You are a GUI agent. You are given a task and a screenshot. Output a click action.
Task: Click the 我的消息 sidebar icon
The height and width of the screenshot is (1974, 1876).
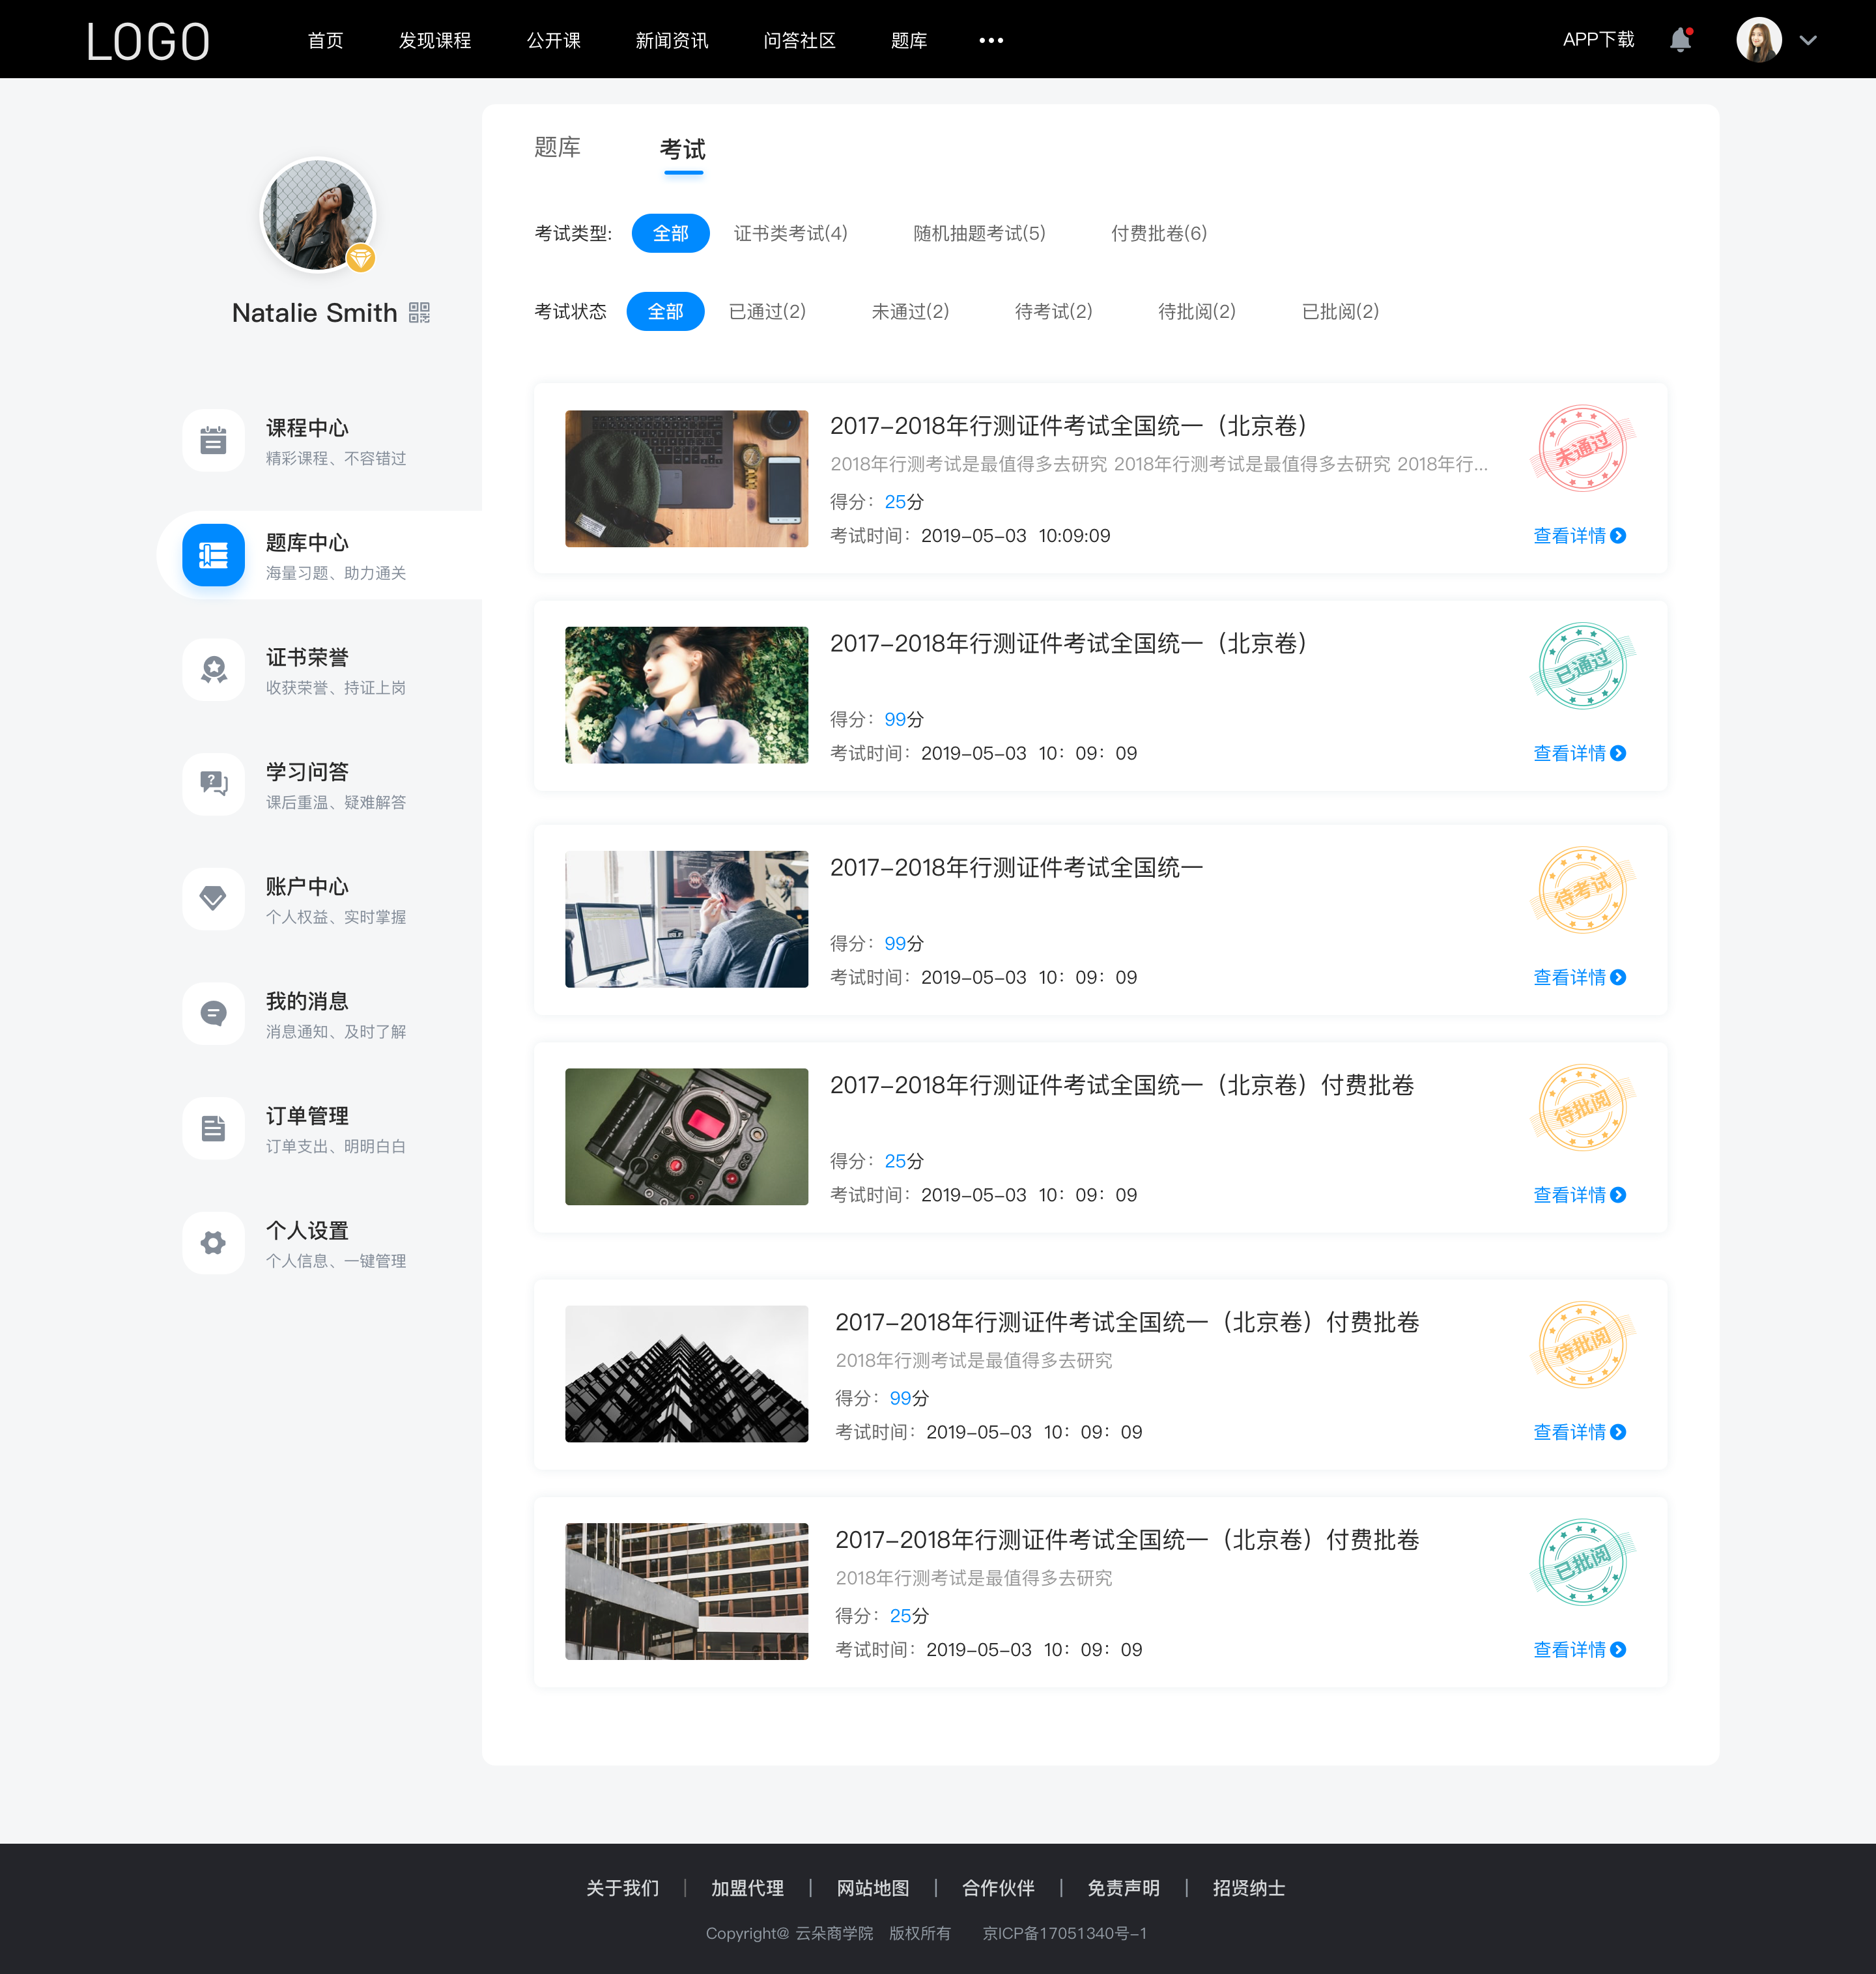(x=212, y=1015)
